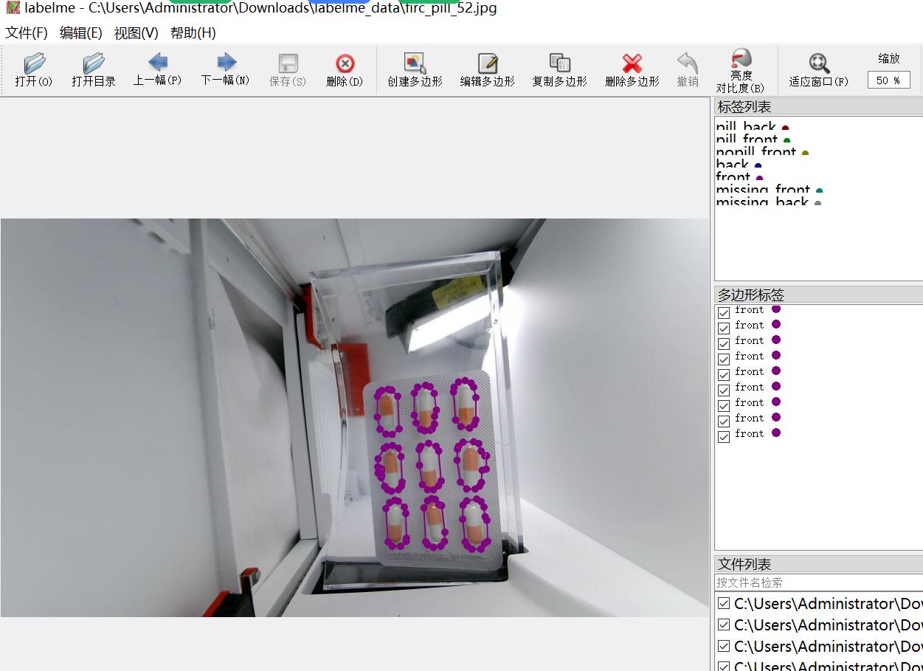Click the zoom percentage field
923x671 pixels.
tap(888, 80)
